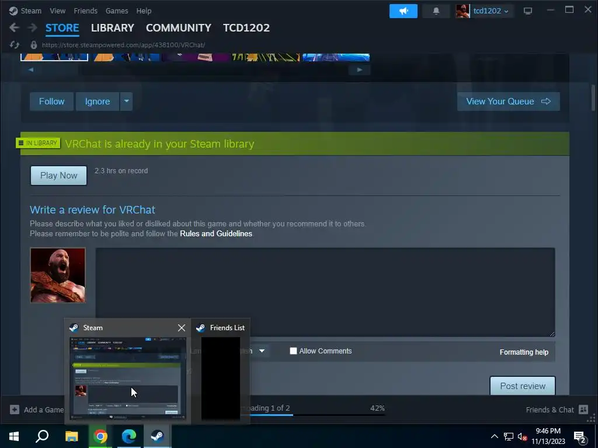Click the 'Write a review for VRChat' heading
Screen dimensions: 598x448
click(92, 210)
